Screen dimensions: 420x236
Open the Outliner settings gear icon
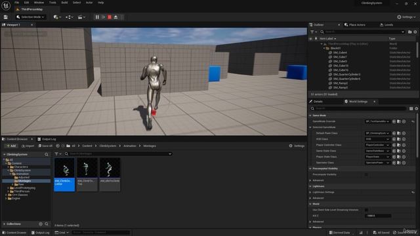[415, 32]
